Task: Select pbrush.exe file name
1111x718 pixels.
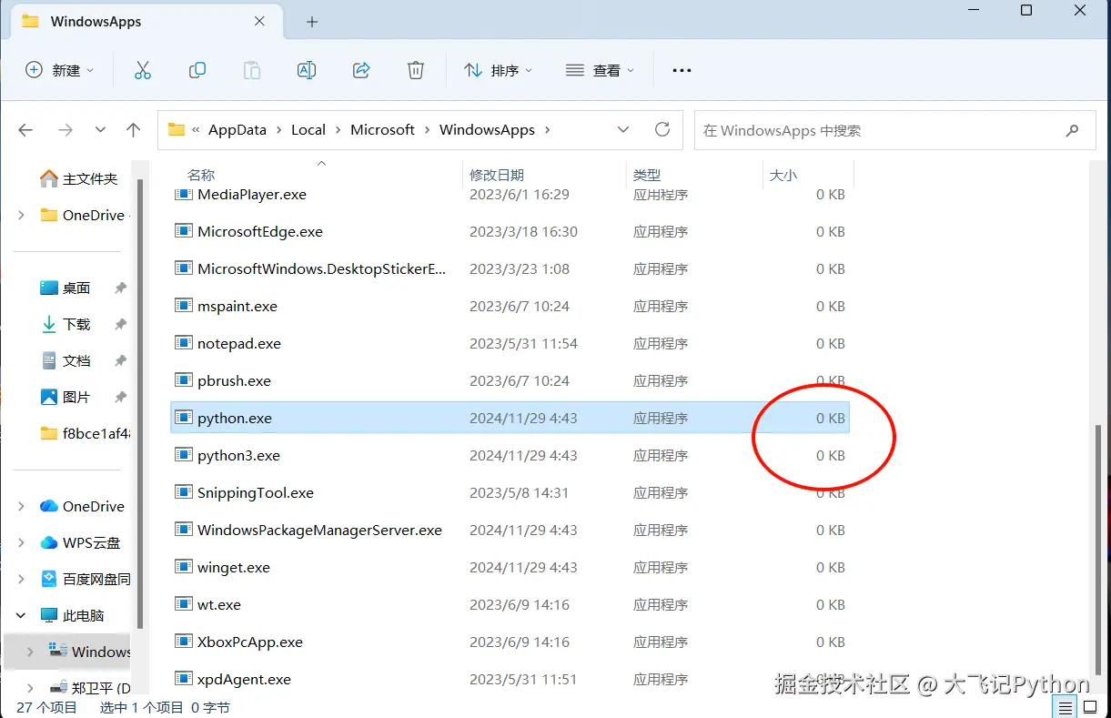Action: coord(234,380)
